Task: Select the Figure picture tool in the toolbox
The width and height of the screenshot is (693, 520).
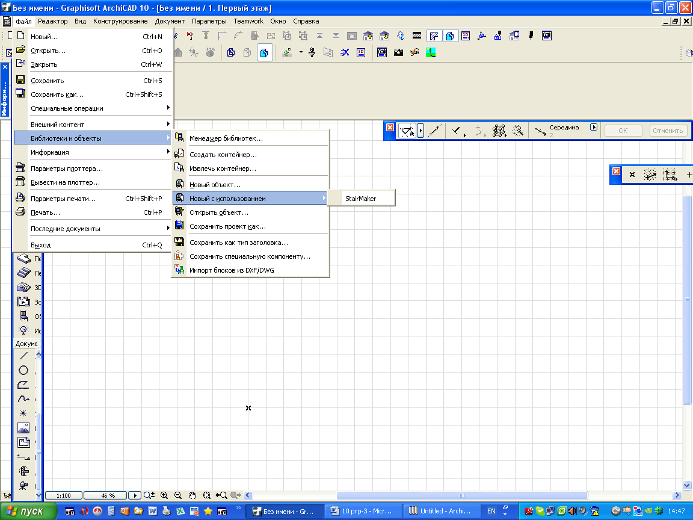Action: tap(23, 427)
